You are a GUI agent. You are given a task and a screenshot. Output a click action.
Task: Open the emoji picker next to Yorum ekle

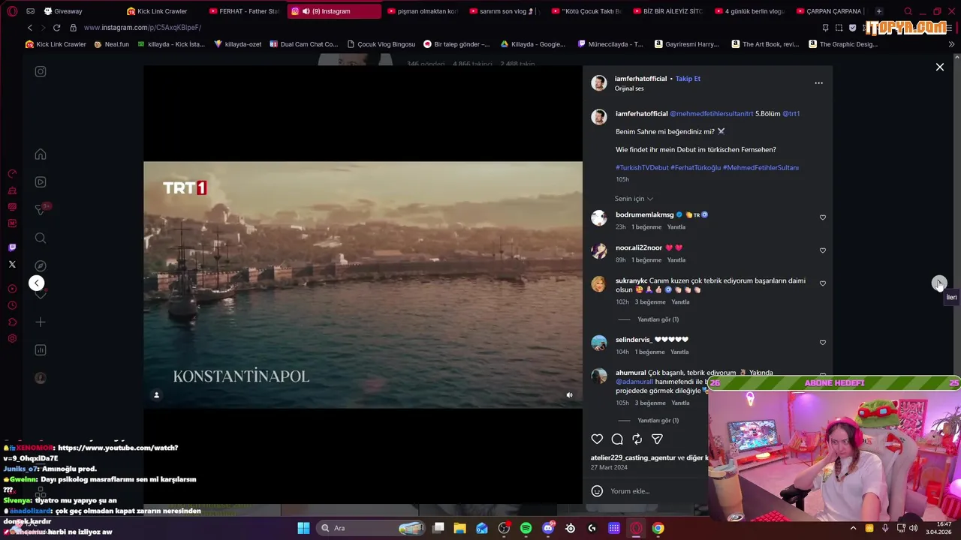597,490
